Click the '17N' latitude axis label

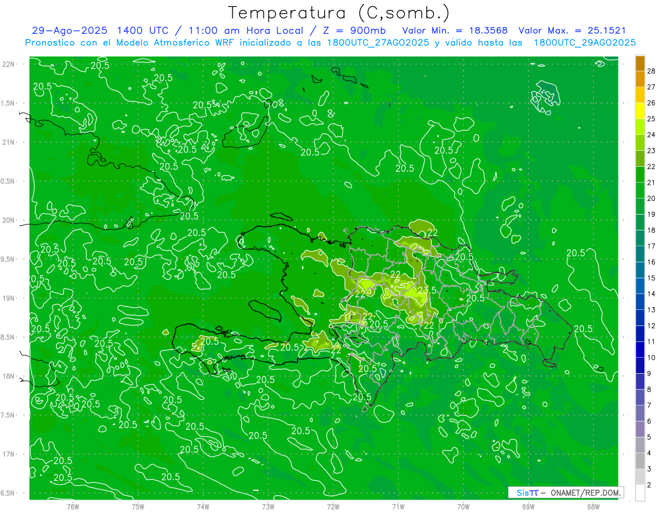[9, 454]
